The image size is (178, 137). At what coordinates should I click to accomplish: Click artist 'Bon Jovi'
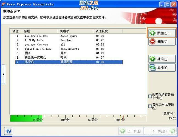point(67,40)
